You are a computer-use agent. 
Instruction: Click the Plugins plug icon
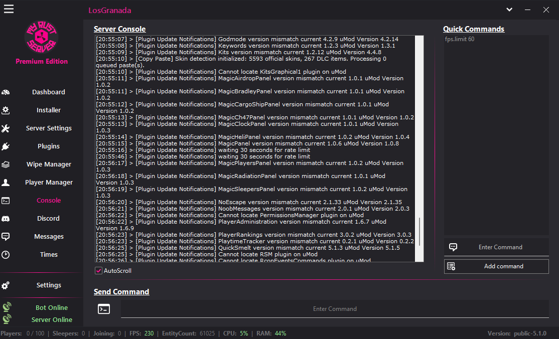(x=6, y=146)
